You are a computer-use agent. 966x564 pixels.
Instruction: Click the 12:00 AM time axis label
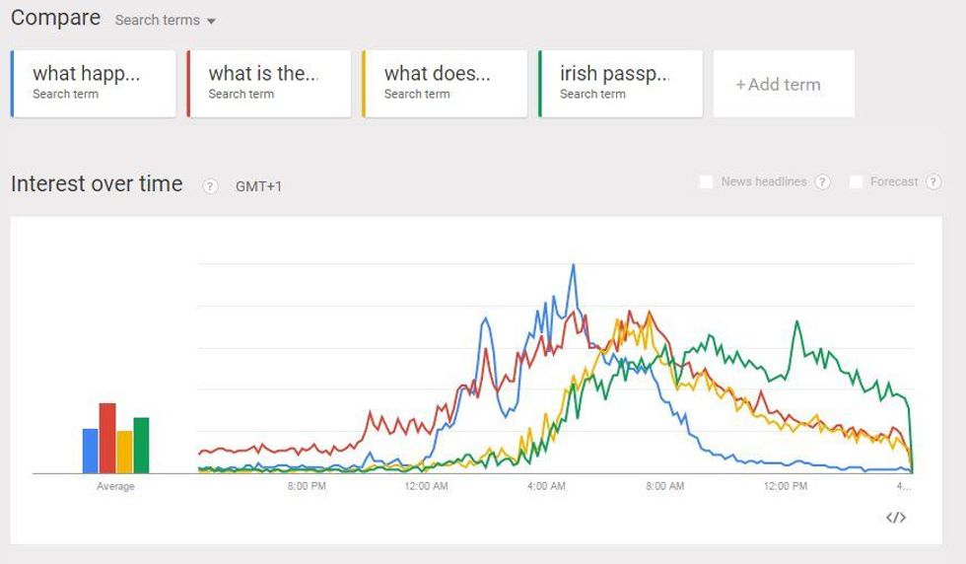[426, 486]
